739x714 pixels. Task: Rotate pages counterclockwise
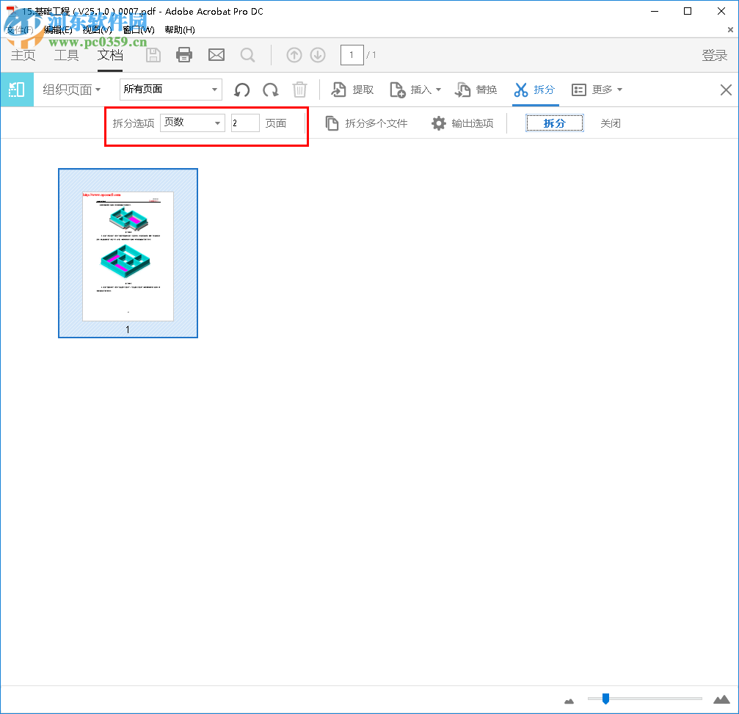click(x=241, y=90)
